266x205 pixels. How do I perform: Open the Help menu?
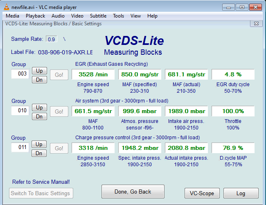coord(152,16)
